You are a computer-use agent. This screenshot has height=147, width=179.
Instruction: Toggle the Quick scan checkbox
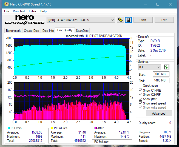[x=140, y=86]
